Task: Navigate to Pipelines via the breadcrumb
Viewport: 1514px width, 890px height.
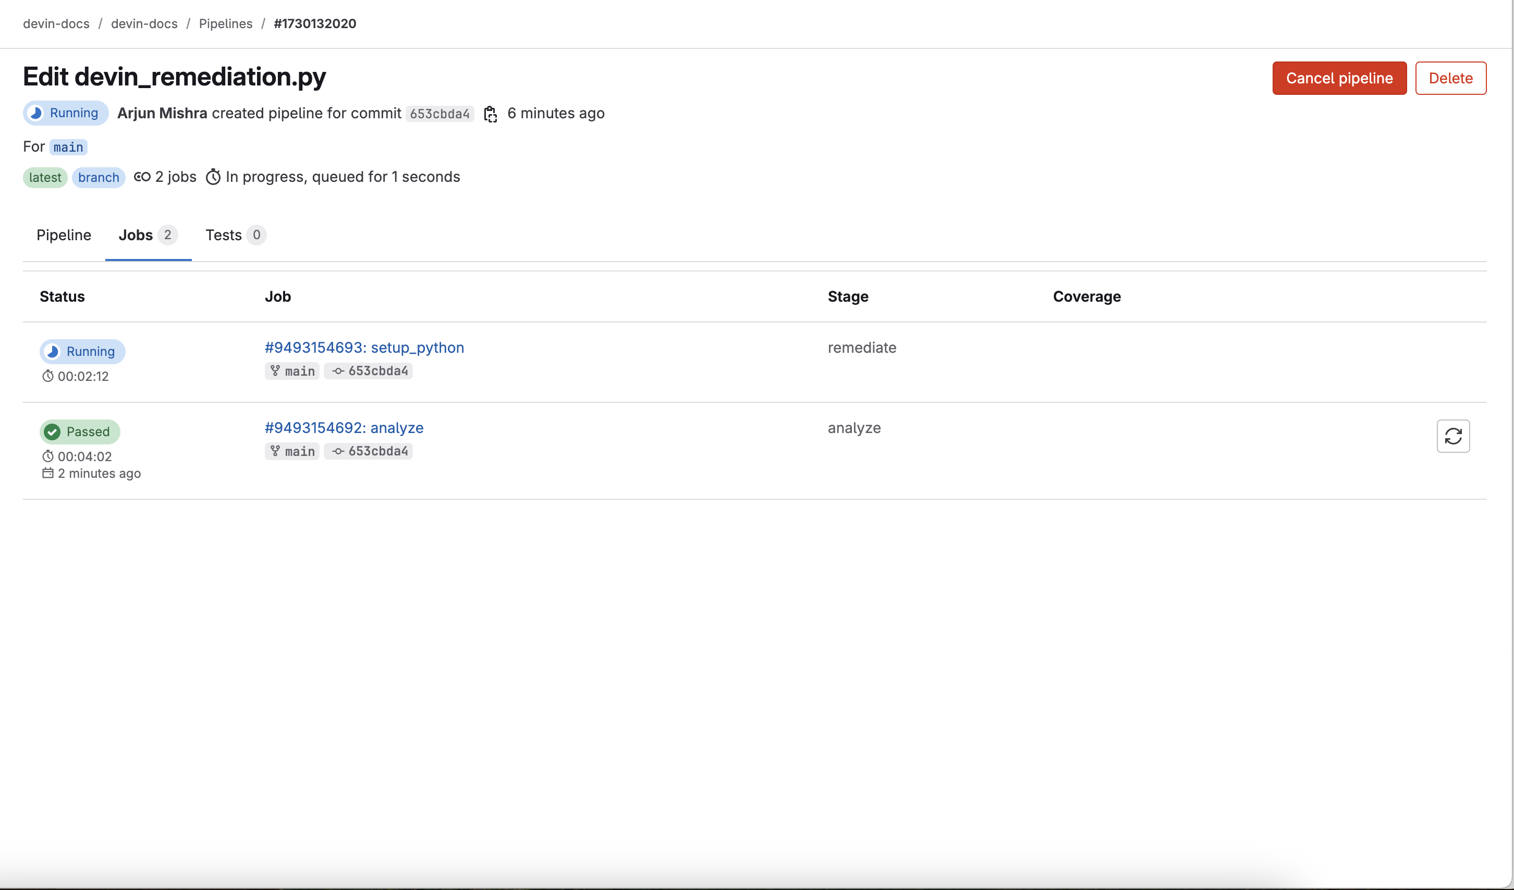Action: click(225, 23)
